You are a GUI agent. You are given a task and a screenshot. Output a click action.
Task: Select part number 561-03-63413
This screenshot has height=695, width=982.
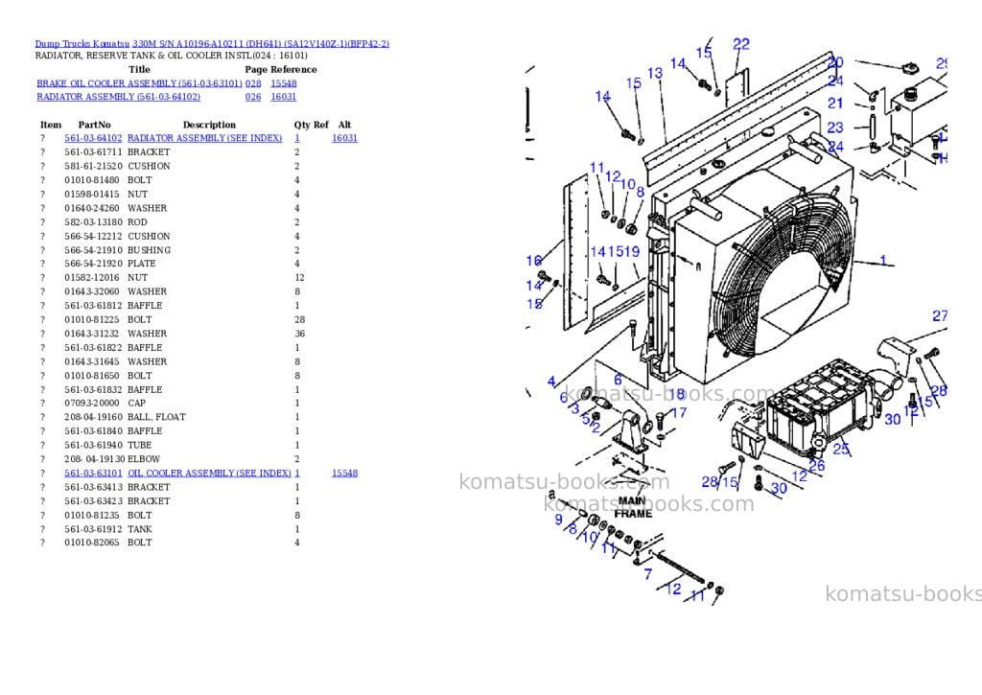point(93,487)
